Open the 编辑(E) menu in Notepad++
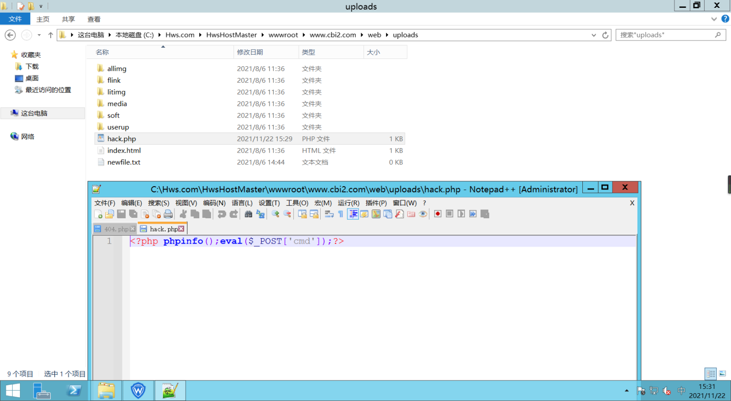Viewport: 731px width, 401px height. pos(132,203)
